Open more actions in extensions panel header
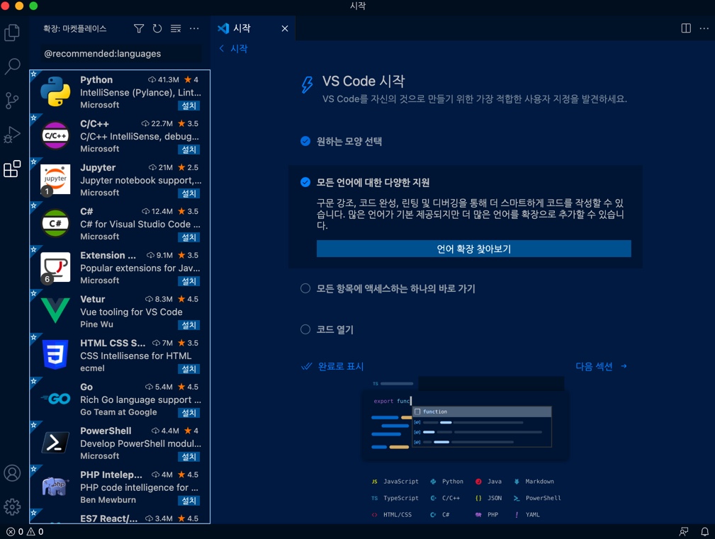 tap(194, 29)
